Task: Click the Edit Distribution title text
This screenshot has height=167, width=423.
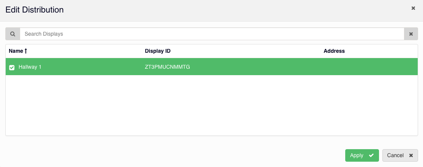Action: tap(35, 10)
